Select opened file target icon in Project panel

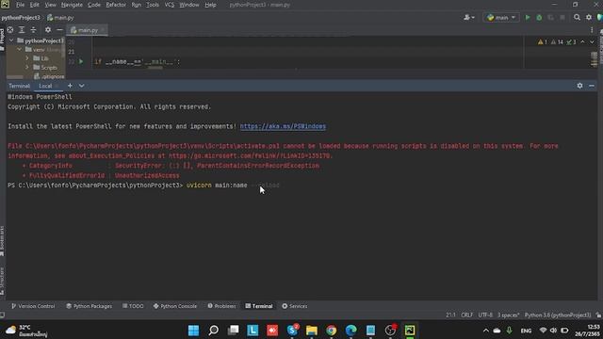pos(10,30)
